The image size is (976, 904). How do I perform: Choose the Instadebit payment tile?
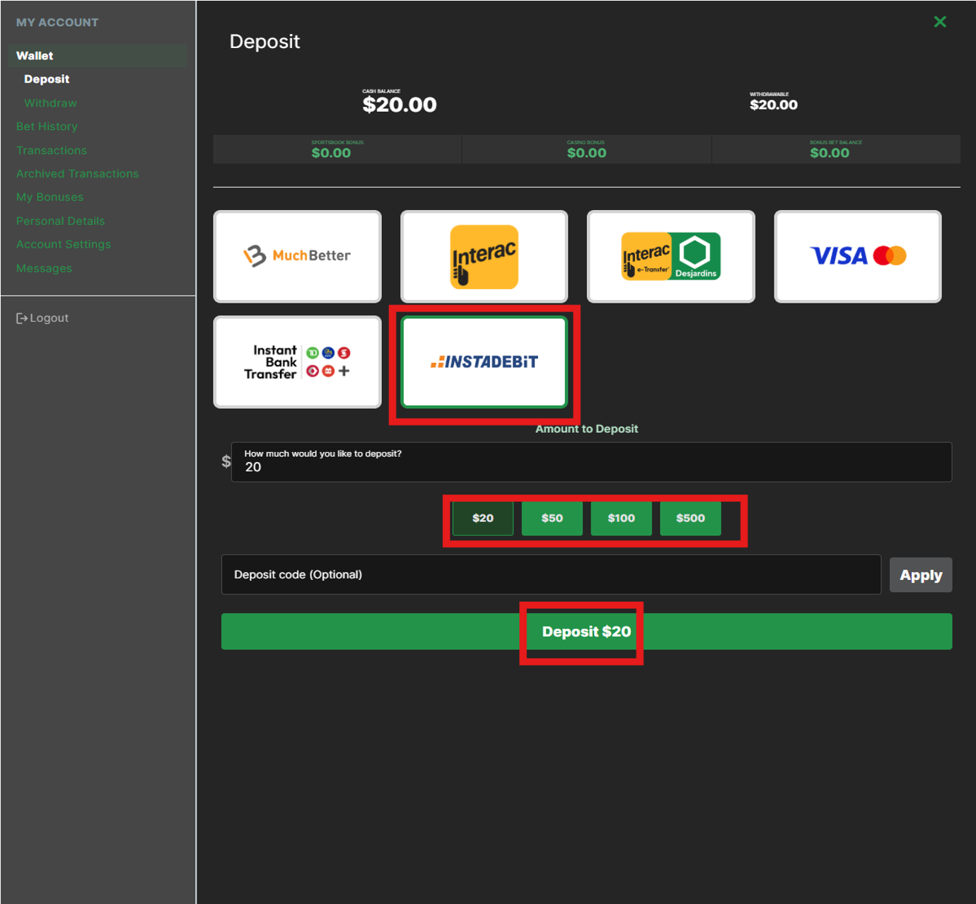pos(484,362)
